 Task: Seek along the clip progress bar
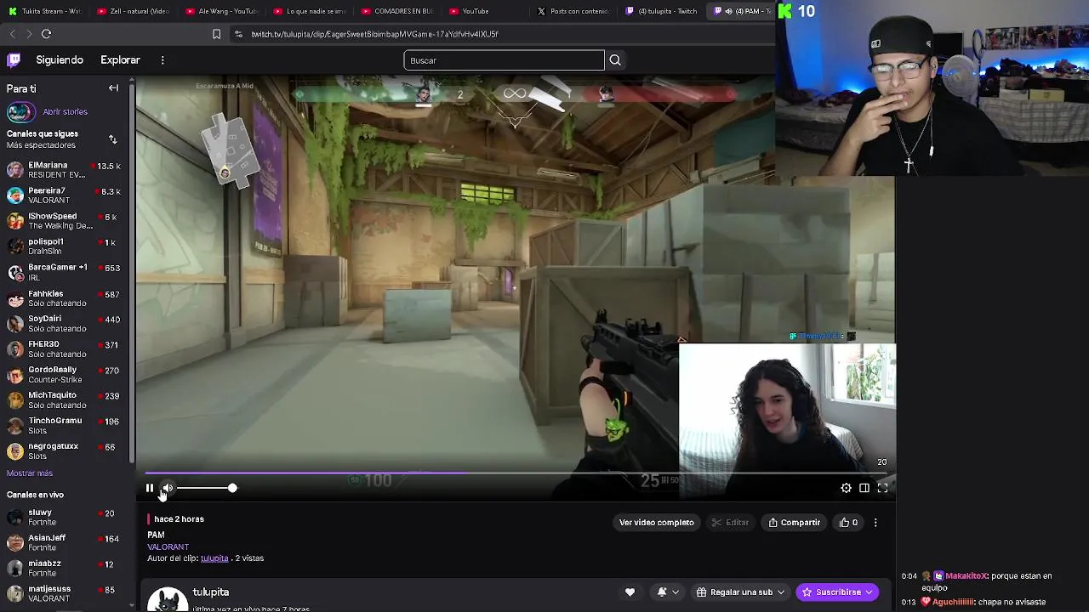pos(516,473)
